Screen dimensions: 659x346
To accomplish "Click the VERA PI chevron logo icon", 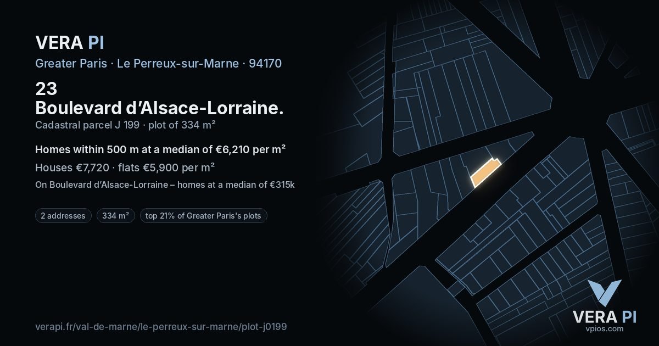I will coord(605,293).
